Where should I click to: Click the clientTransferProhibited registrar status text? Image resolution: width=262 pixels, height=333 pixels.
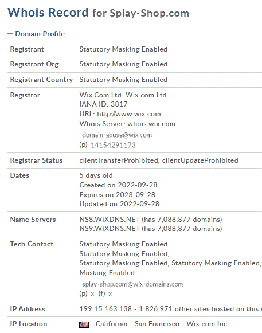tap(119, 160)
